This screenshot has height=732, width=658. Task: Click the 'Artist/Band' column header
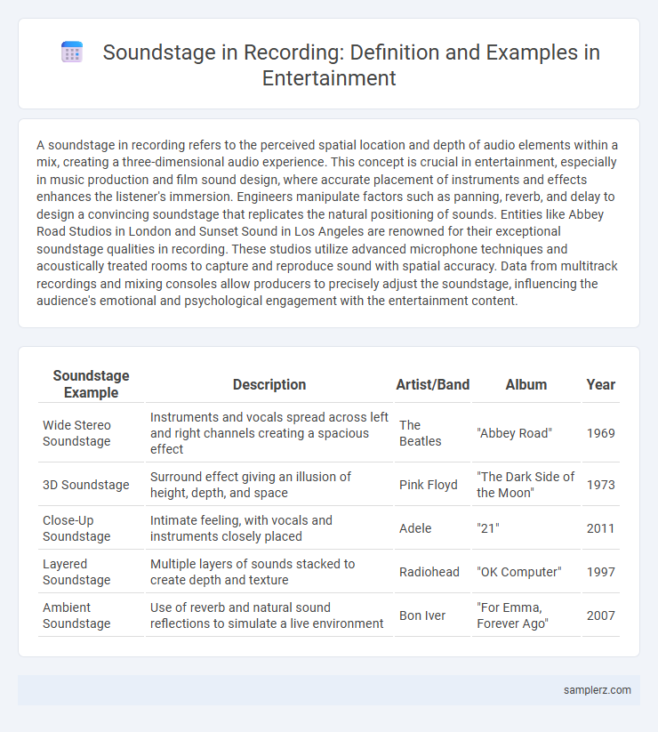tap(433, 384)
